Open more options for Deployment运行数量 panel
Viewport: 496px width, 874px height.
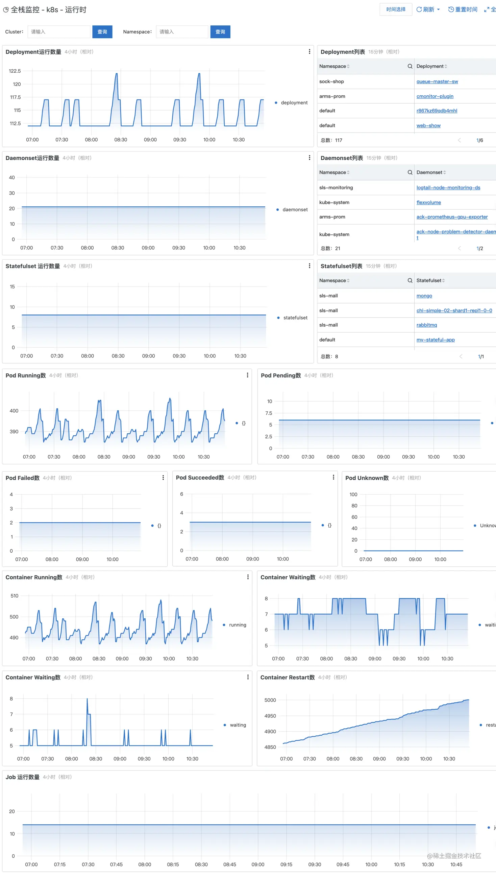point(309,51)
